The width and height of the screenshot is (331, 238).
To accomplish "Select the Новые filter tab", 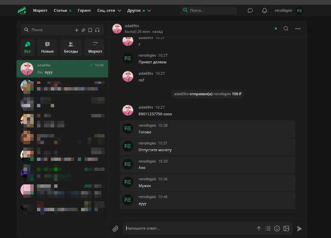I will coord(47,48).
